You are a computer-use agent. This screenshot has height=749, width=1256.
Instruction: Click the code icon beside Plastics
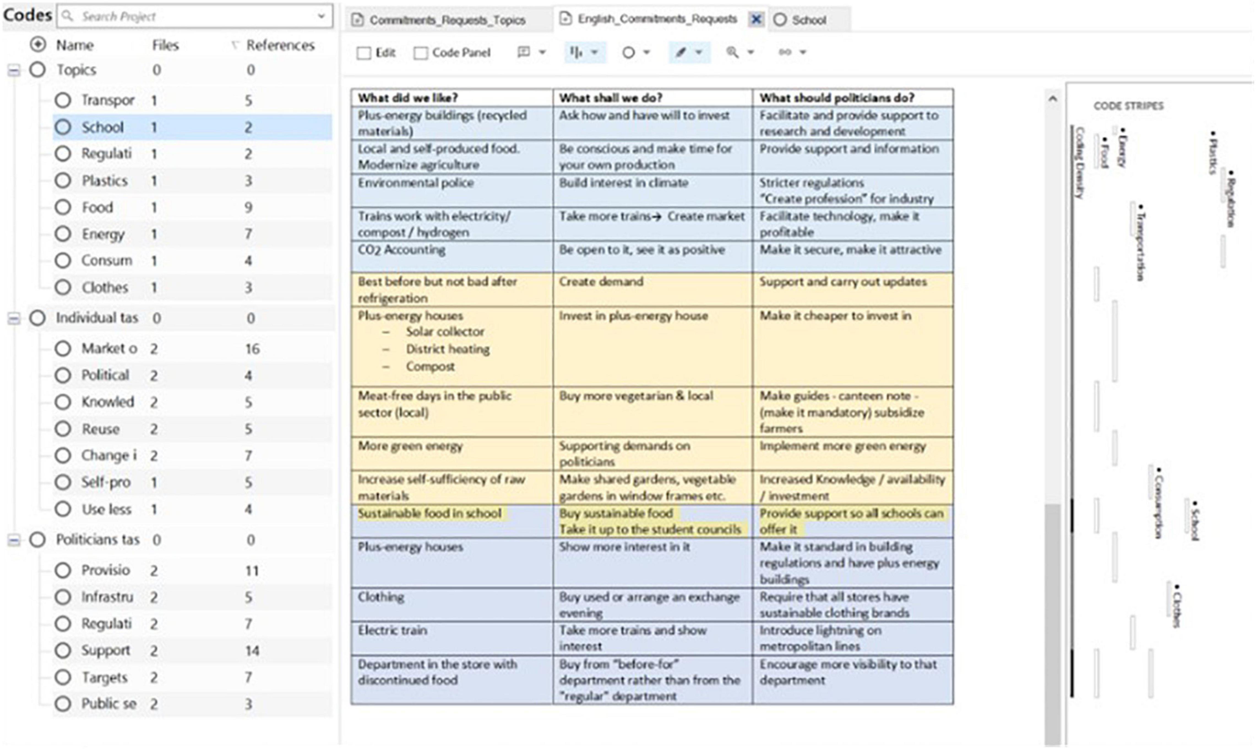coord(62,180)
